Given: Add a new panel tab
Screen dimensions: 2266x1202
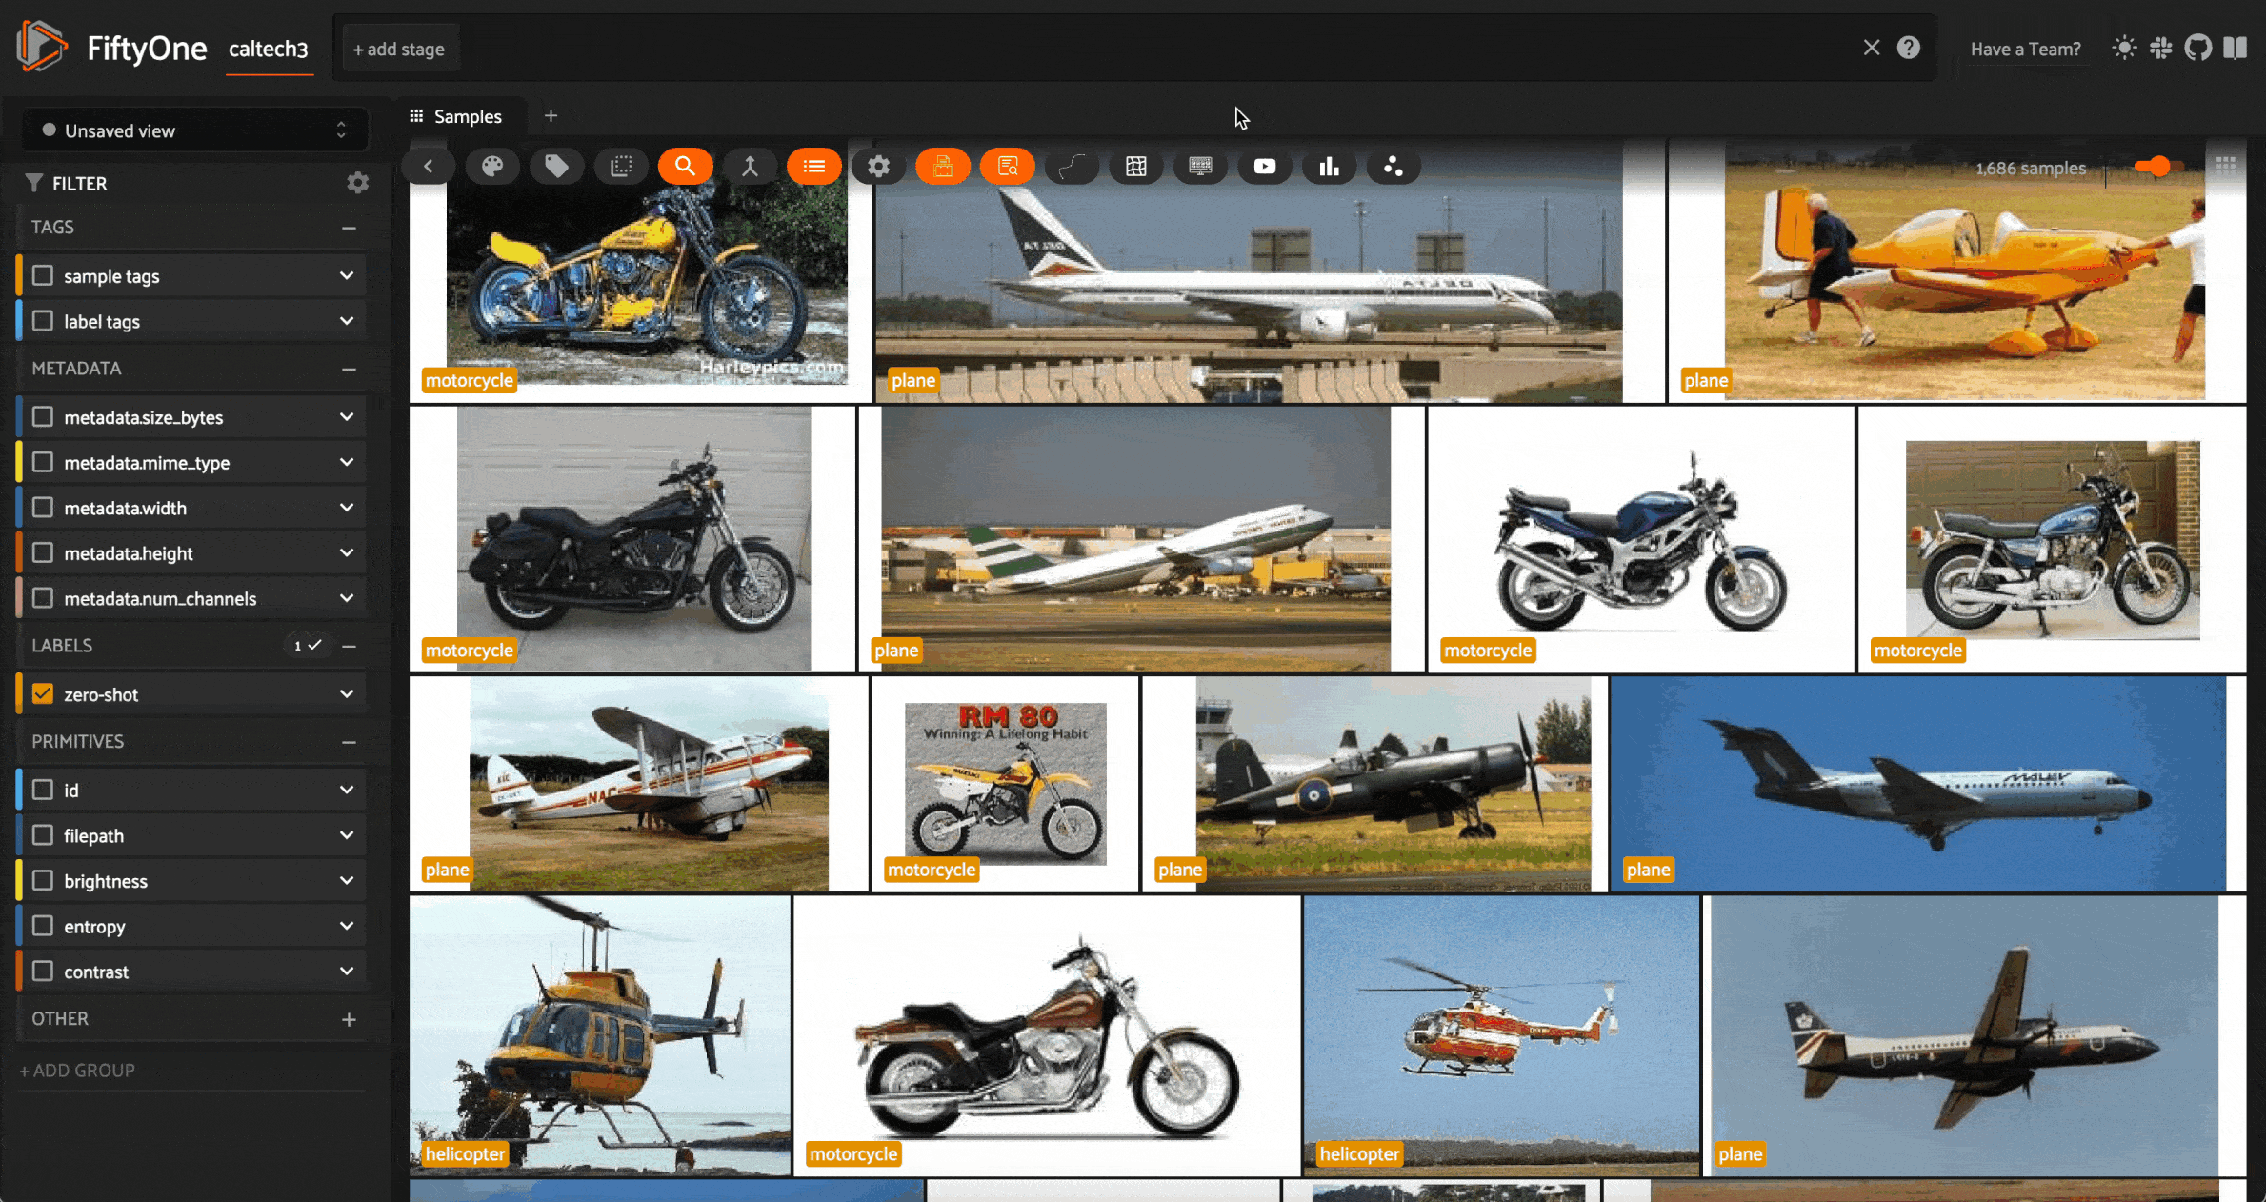Looking at the screenshot, I should 551,116.
